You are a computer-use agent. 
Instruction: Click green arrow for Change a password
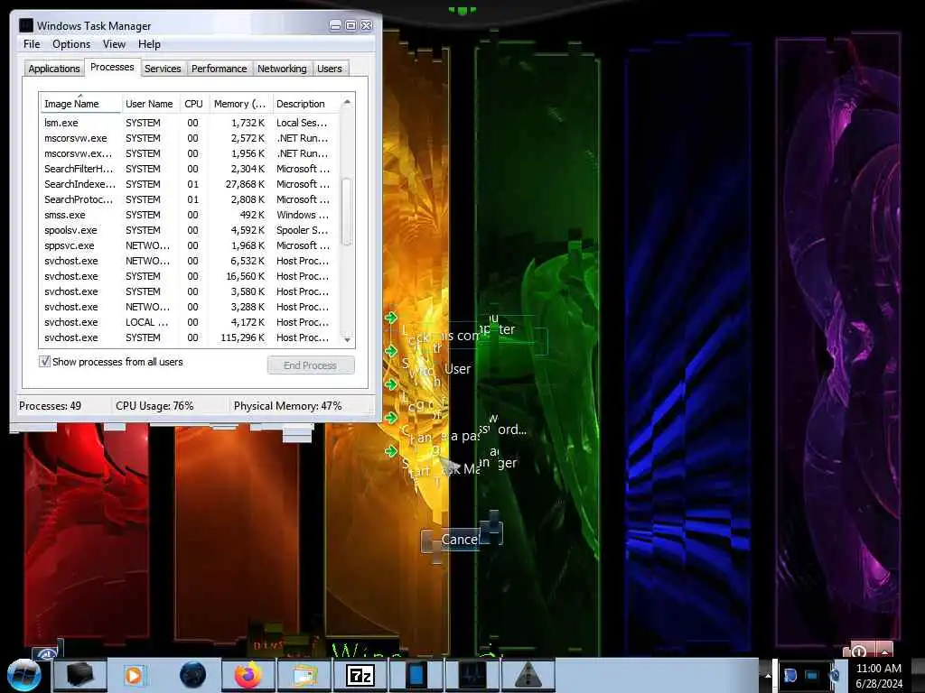tap(391, 418)
